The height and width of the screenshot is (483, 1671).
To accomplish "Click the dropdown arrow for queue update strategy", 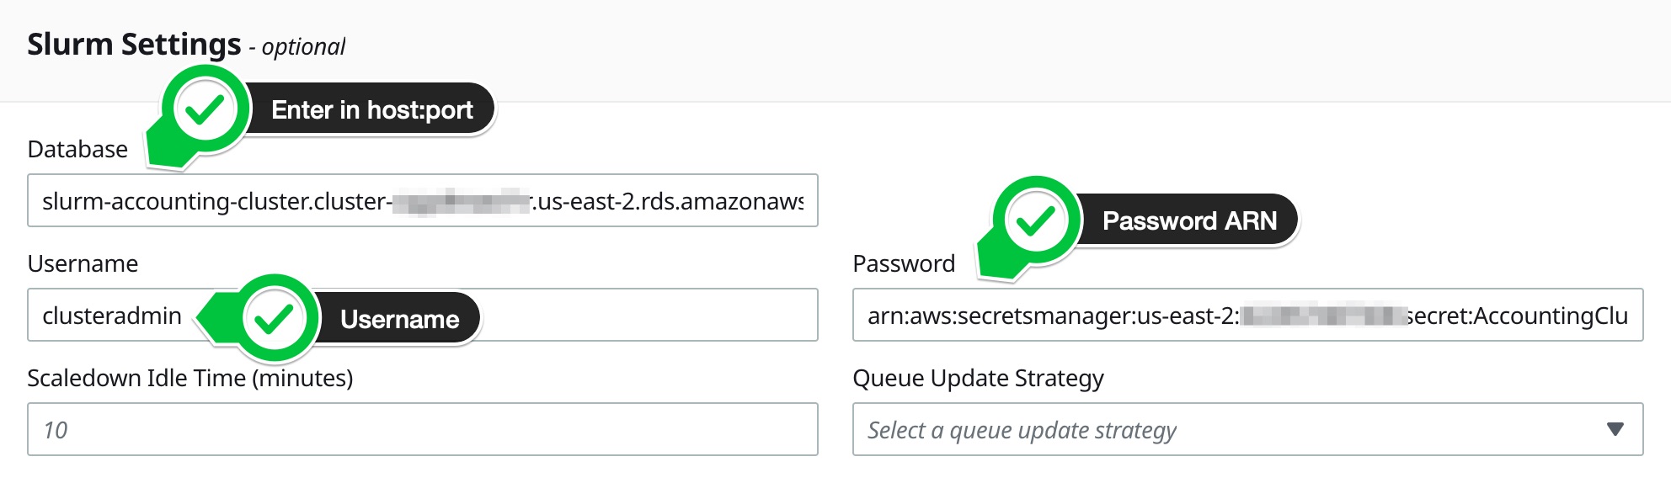I will [1615, 429].
